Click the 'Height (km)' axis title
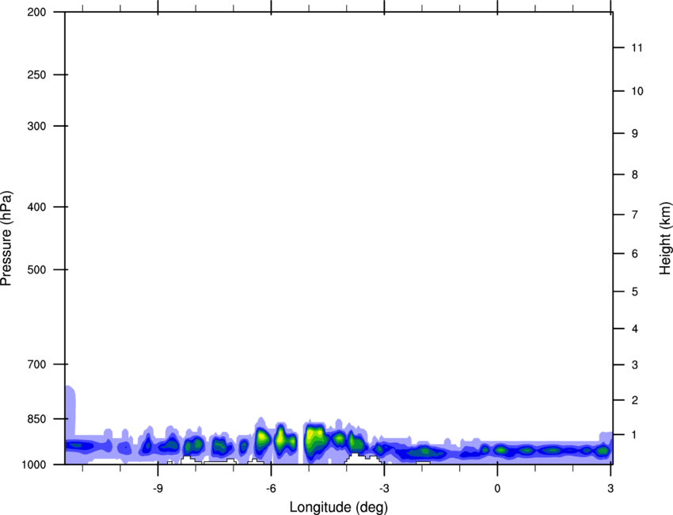Viewport: 673px width, 515px height. [665, 238]
